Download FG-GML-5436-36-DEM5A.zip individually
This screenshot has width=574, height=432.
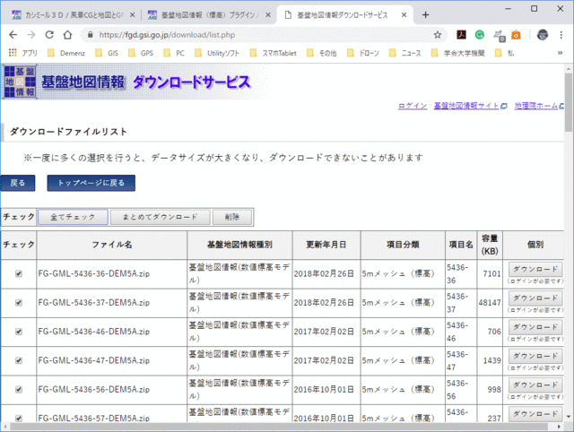tap(535, 269)
